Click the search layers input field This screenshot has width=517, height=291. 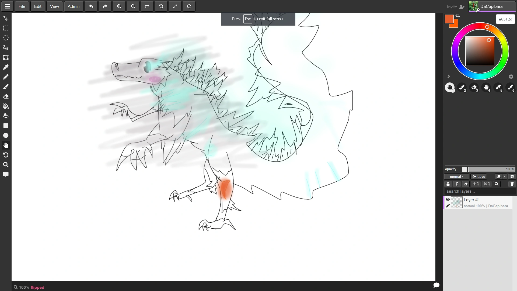coord(477,191)
